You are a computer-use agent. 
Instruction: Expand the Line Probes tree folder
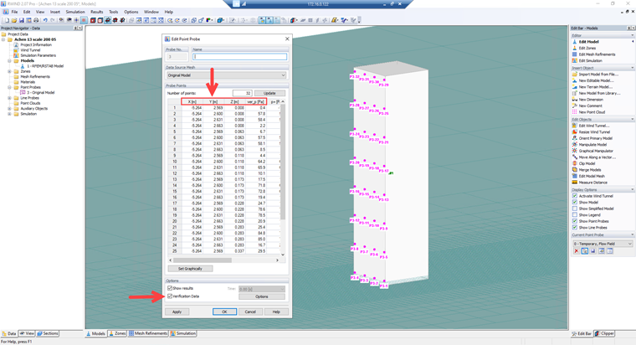pyautogui.click(x=9, y=98)
